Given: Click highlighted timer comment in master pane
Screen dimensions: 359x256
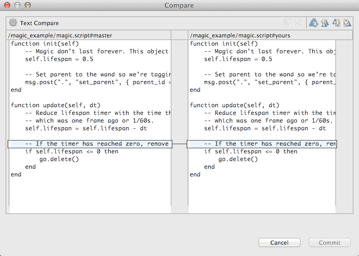Looking at the screenshot, I should (x=90, y=144).
